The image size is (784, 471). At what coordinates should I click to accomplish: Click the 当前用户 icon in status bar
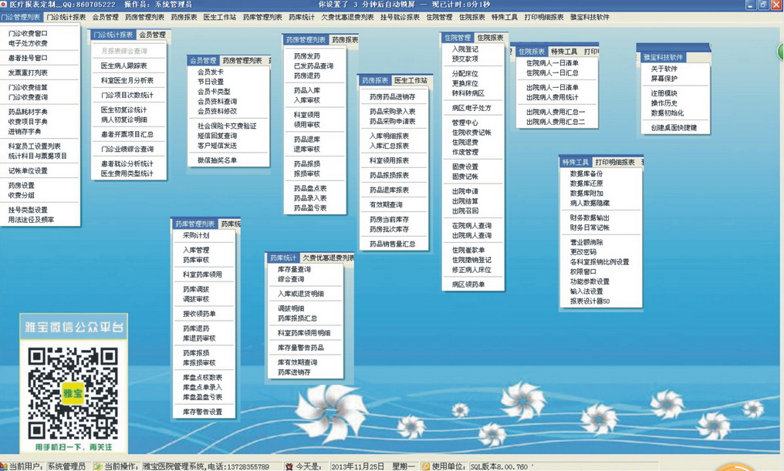pos(4,466)
